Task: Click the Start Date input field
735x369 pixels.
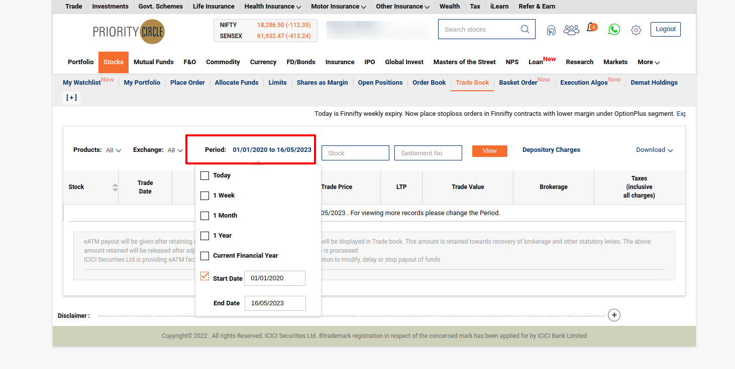Action: 274,278
